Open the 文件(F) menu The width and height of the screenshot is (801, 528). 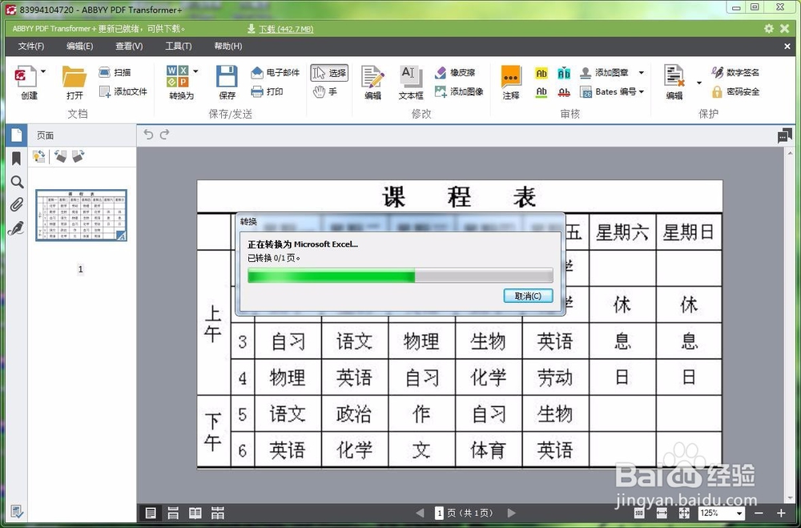pyautogui.click(x=31, y=46)
